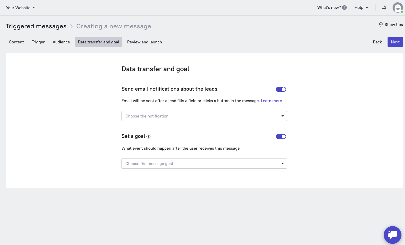405x245 pixels.
Task: Open the chat widget bubble
Action: [x=392, y=235]
